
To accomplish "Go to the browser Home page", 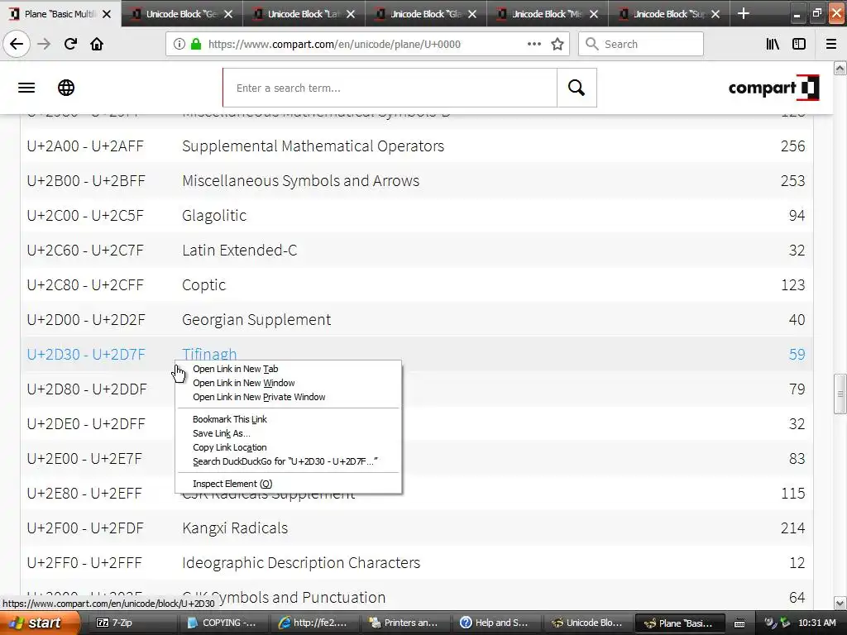I will tap(97, 44).
